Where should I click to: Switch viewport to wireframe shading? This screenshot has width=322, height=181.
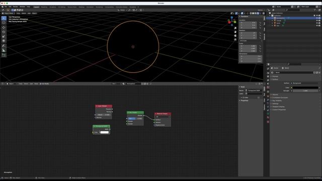pos(251,14)
